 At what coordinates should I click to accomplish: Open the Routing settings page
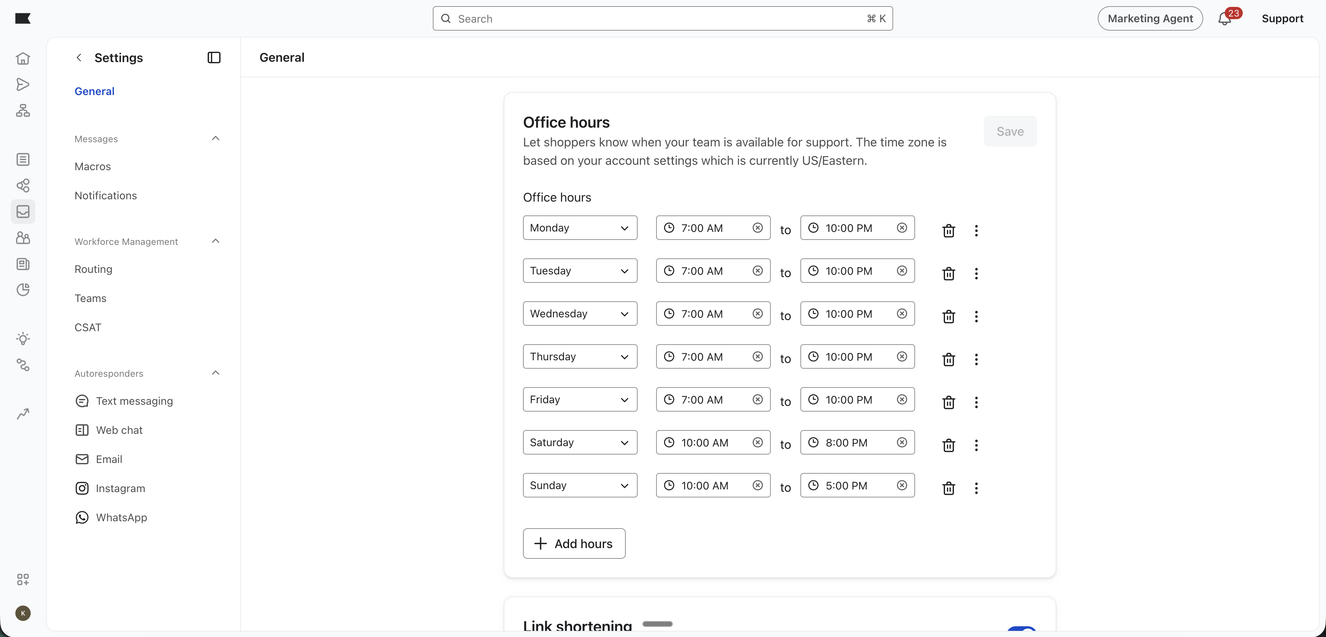[93, 269]
